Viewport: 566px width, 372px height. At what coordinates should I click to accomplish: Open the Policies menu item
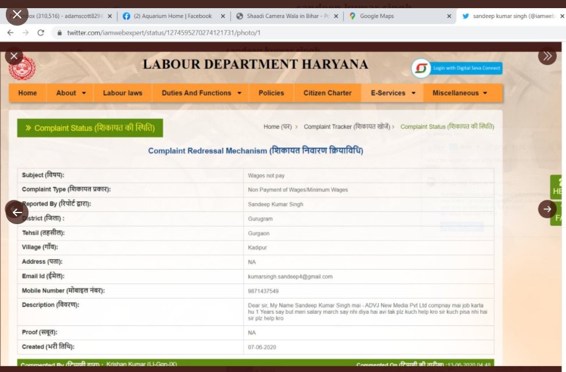(271, 93)
